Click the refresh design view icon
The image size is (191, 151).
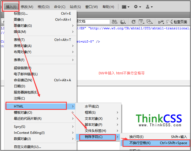(x=134, y=22)
